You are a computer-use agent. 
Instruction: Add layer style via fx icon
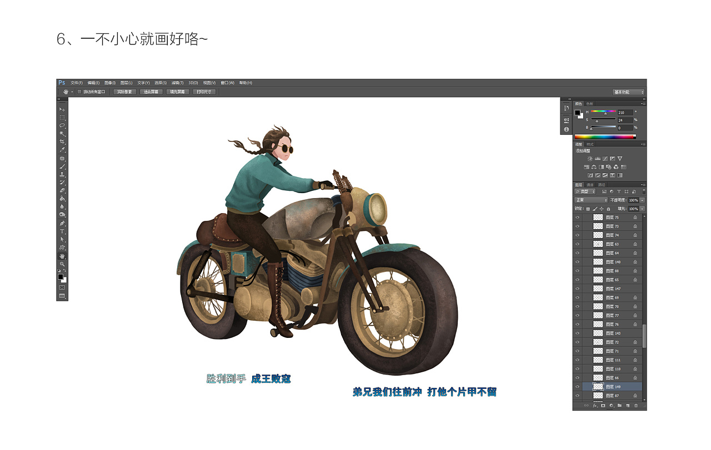pos(594,406)
